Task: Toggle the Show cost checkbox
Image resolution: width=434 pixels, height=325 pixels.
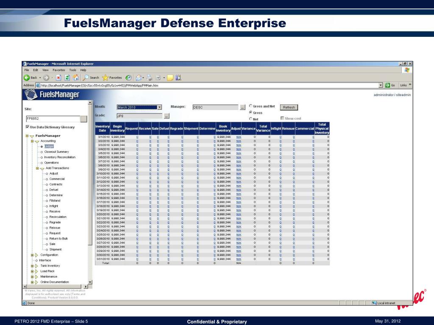Action: pyautogui.click(x=282, y=118)
